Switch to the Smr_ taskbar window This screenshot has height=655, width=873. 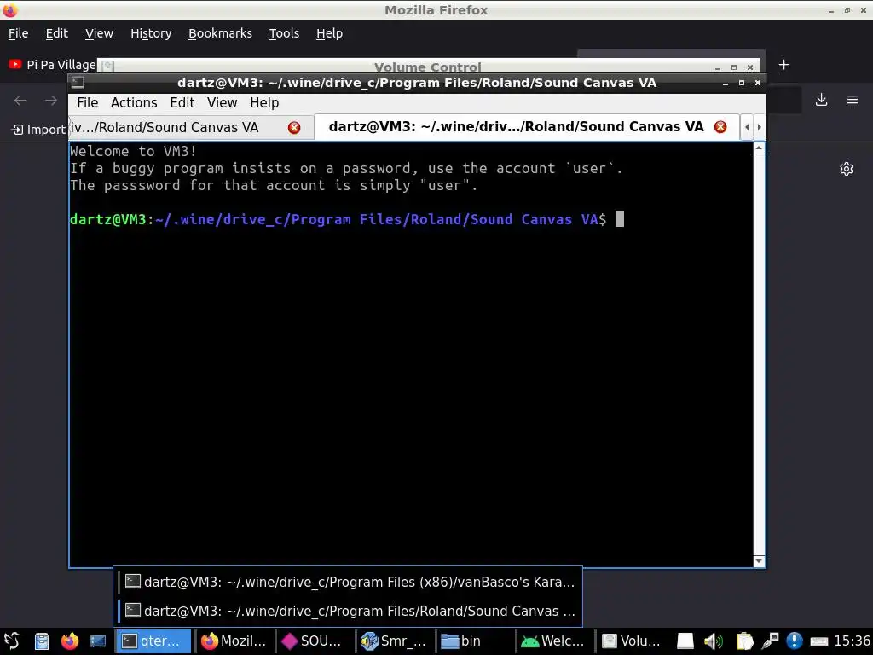click(394, 641)
